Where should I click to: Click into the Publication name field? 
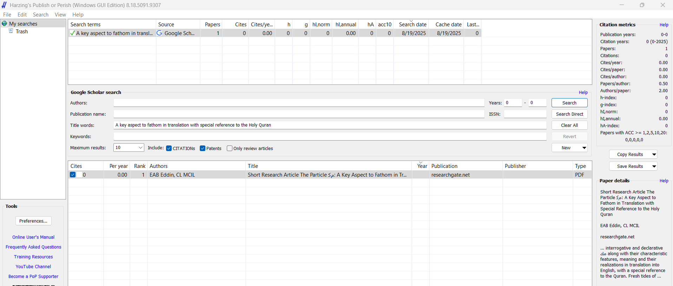pyautogui.click(x=299, y=114)
